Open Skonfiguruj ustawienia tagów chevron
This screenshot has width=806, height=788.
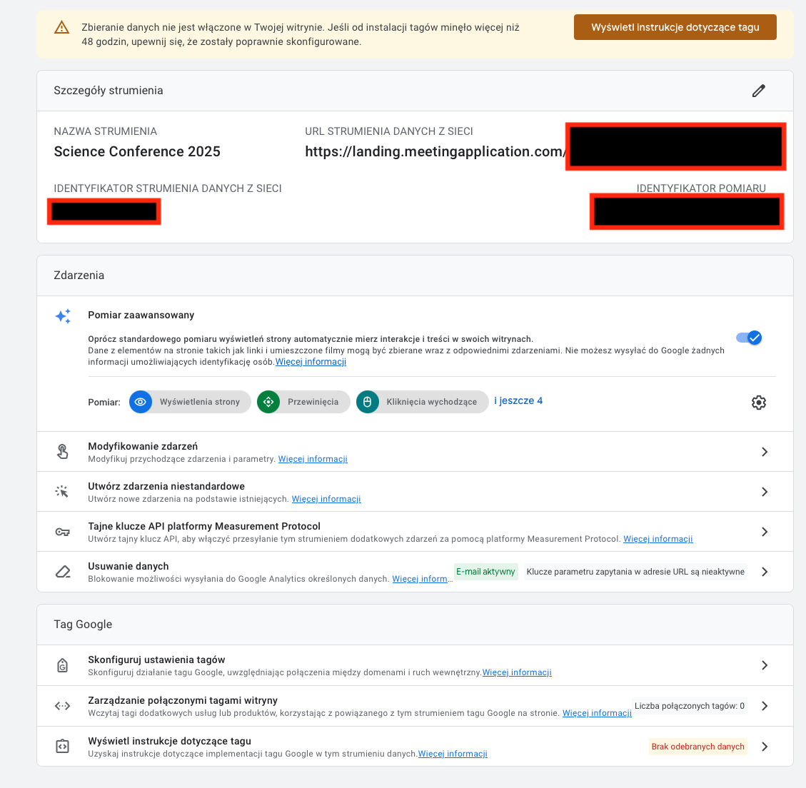click(765, 665)
